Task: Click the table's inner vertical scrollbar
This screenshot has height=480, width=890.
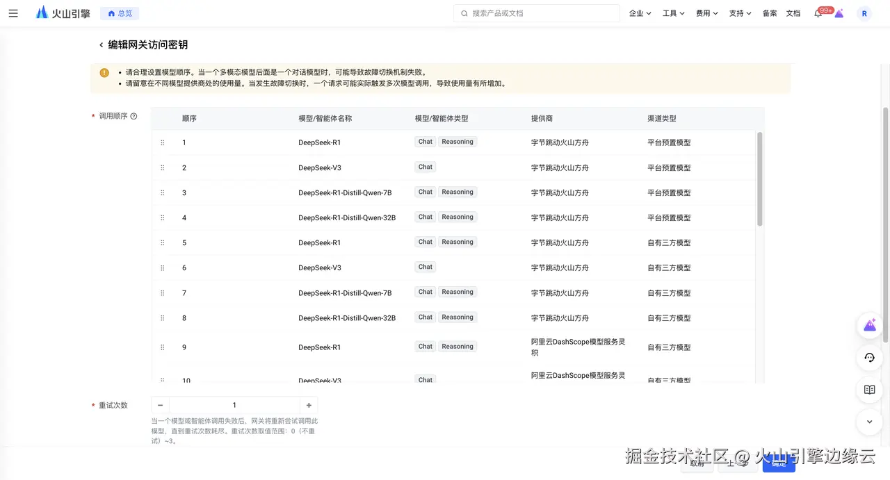Action: tap(760, 179)
